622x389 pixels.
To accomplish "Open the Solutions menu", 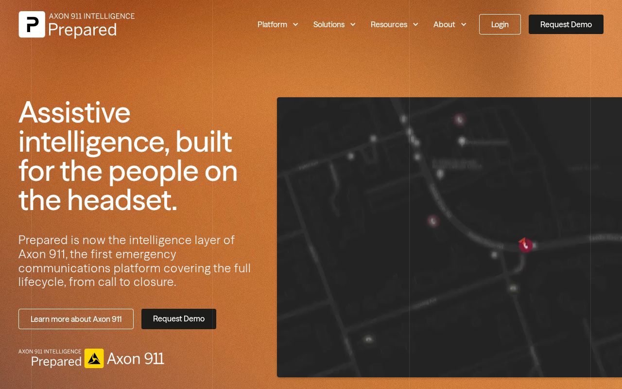I will (x=329, y=24).
